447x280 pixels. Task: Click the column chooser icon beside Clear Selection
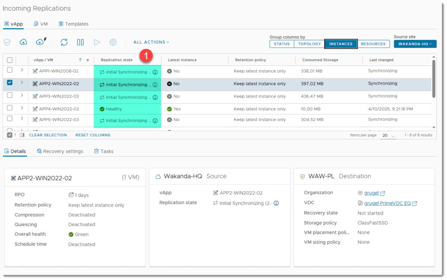point(22,135)
